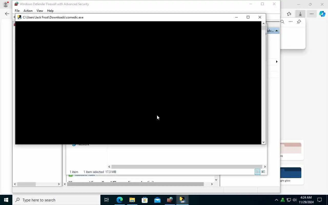This screenshot has height=205, width=328.
Task: Open the volume control
Action: pos(294,200)
